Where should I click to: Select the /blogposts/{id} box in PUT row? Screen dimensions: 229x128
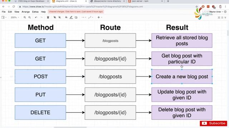pyautogui.click(x=110, y=95)
